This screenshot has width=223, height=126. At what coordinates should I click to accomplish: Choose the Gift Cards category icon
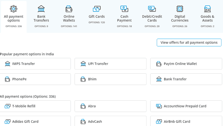(x=97, y=9)
